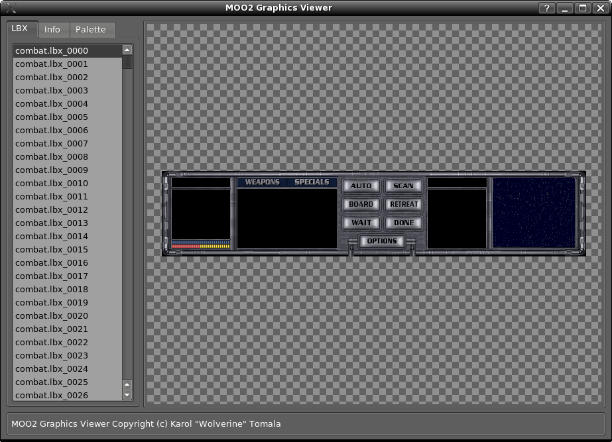
Task: Choose combat.lbx_0017 entry
Action: pyautogui.click(x=68, y=276)
